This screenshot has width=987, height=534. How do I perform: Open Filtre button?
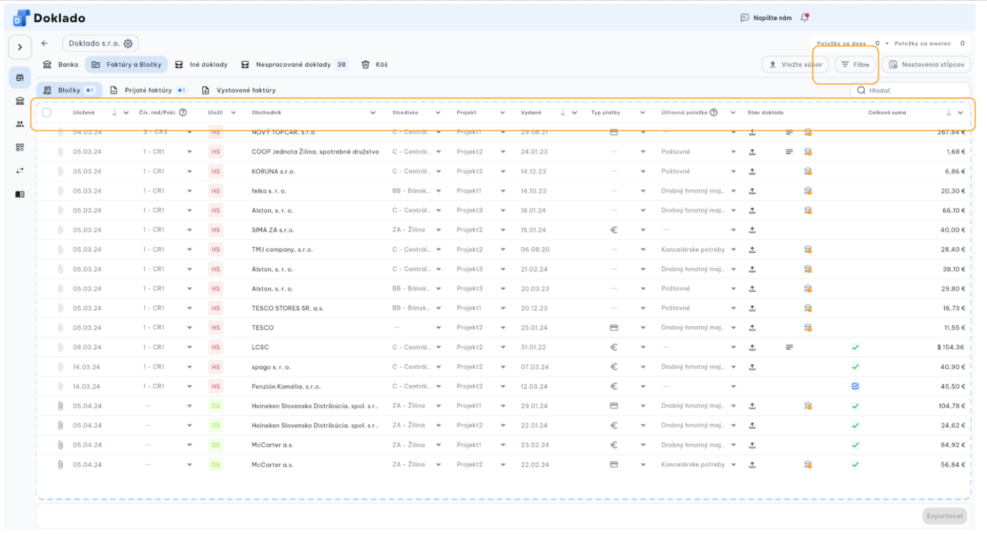point(856,64)
